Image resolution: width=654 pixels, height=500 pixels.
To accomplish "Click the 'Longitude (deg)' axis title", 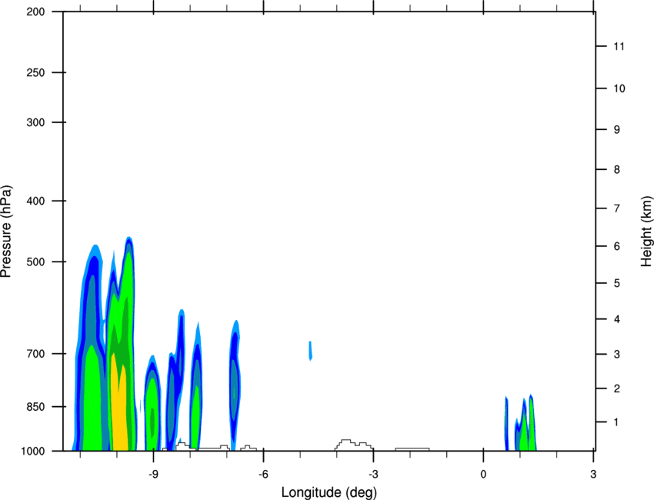I will 329,492.
